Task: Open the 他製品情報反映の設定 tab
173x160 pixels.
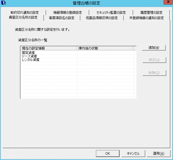Action: pyautogui.click(x=102, y=18)
